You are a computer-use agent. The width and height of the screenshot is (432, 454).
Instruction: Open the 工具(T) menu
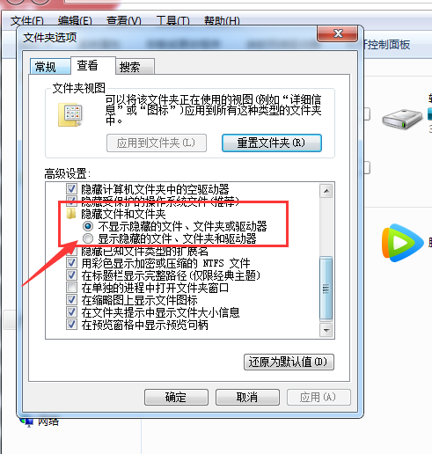click(x=172, y=21)
